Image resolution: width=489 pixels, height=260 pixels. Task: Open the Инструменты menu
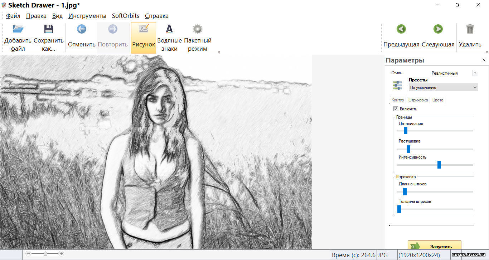(x=87, y=16)
